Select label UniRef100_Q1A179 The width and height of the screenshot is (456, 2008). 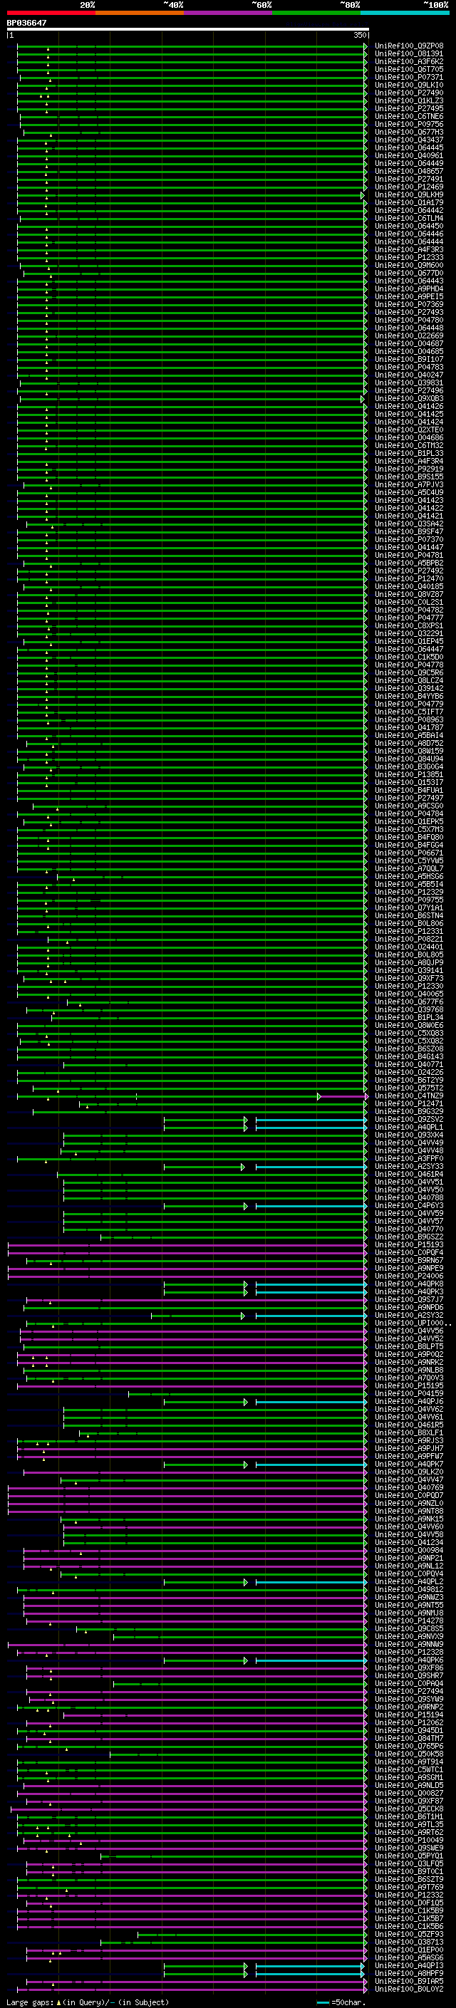tap(409, 203)
